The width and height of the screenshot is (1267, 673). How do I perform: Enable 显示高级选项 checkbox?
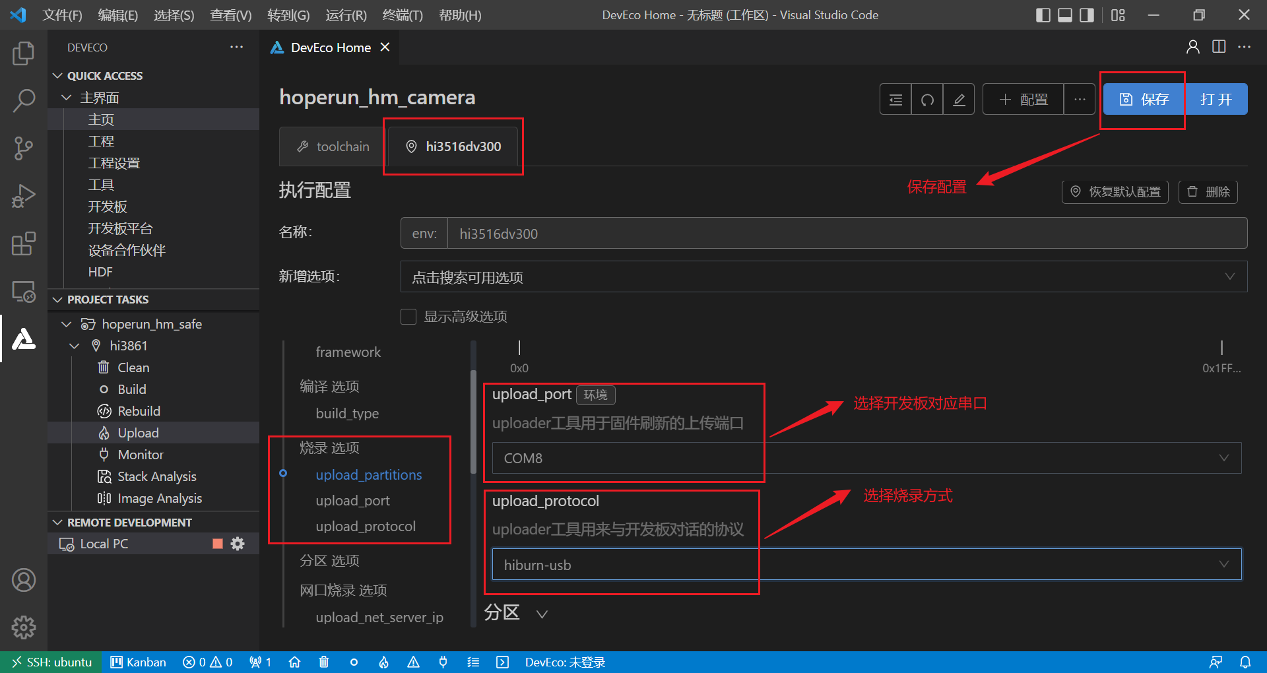click(x=408, y=317)
